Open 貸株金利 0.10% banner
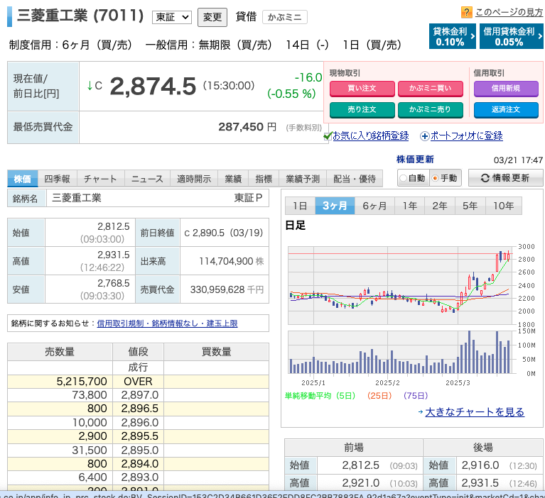 pos(452,36)
